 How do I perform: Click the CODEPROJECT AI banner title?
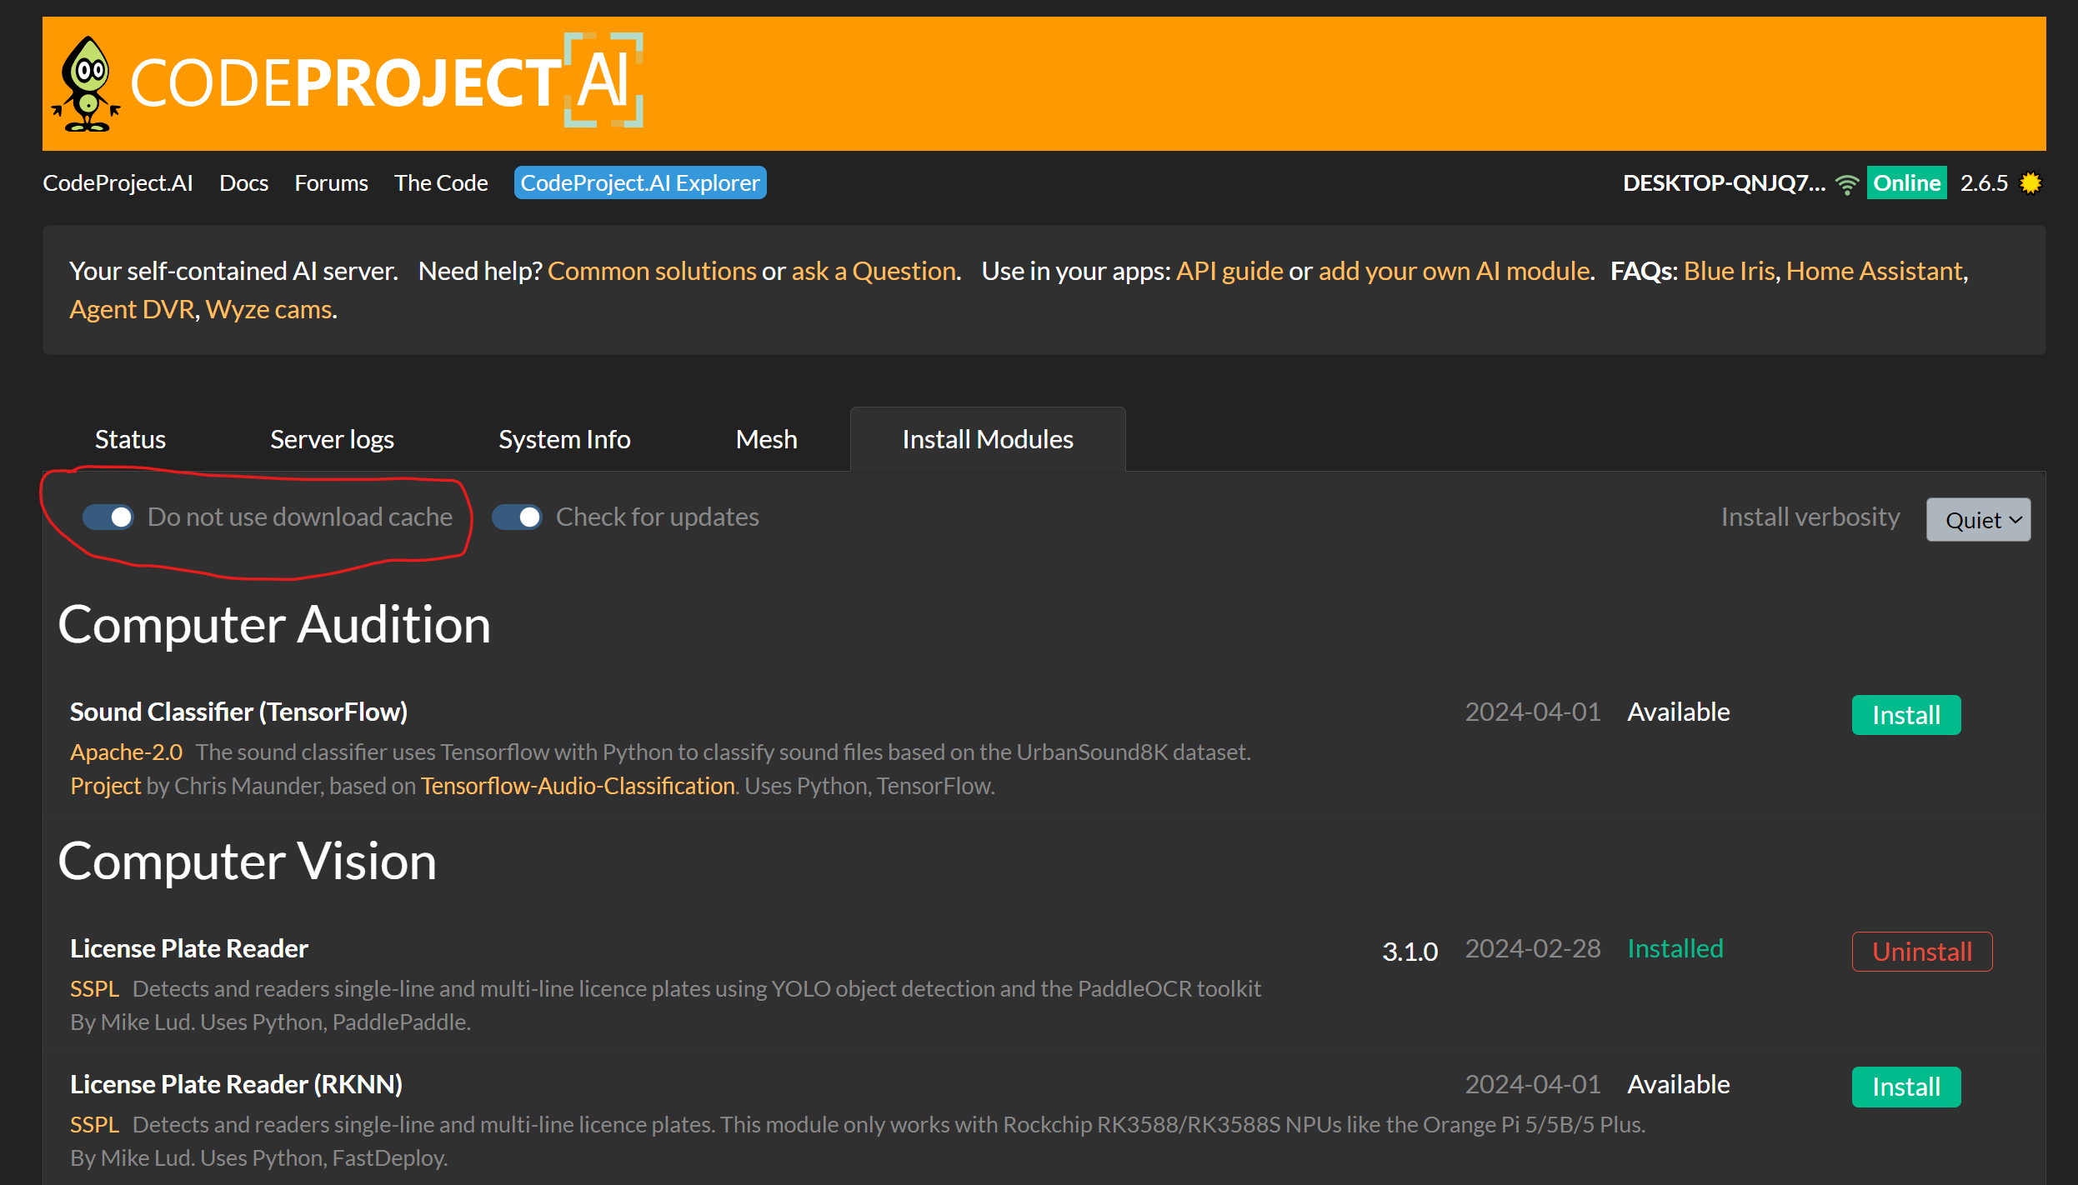(x=387, y=82)
